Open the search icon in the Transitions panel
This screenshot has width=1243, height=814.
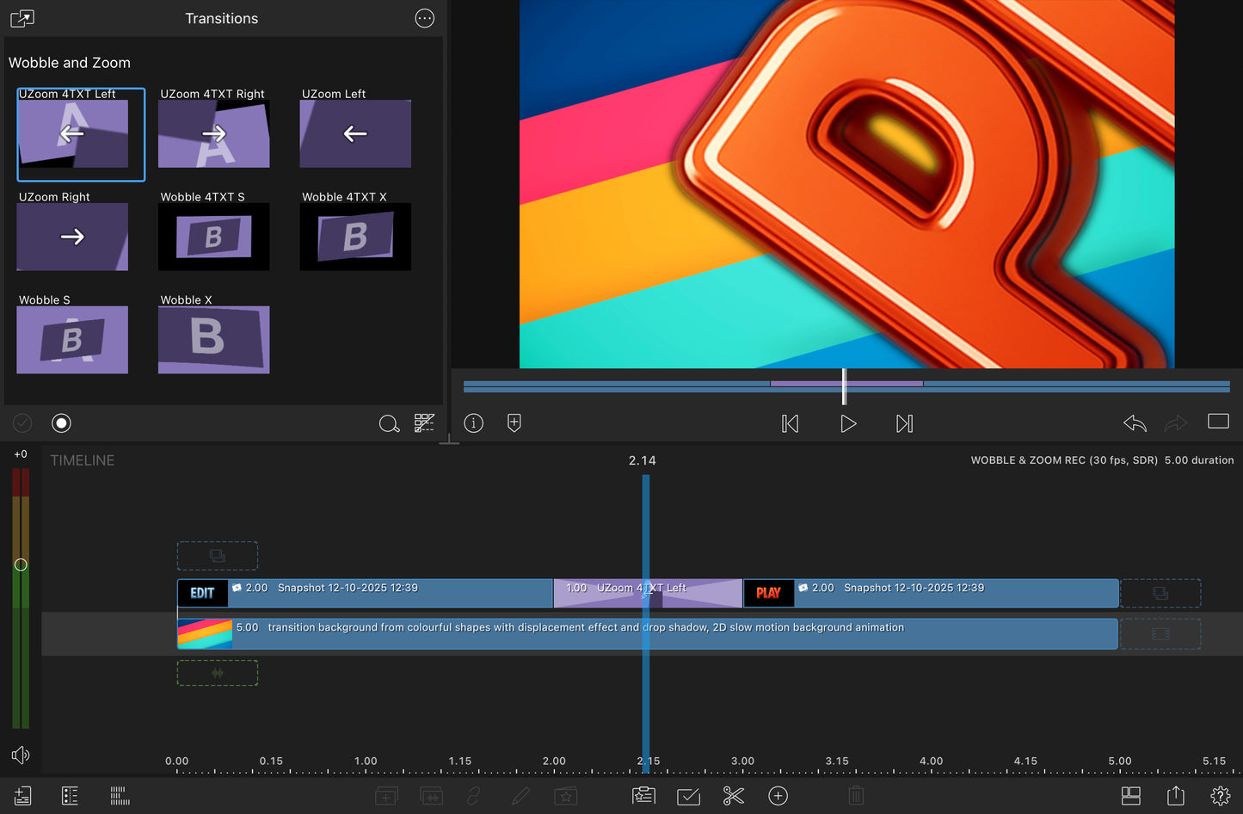coord(389,423)
